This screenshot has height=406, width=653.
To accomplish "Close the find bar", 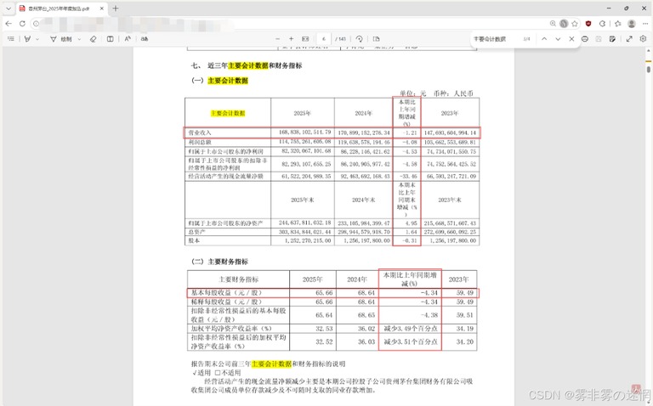I will 571,39.
